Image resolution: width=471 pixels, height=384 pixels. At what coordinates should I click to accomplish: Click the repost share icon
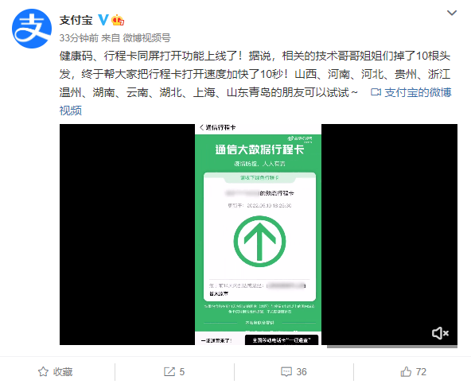(x=169, y=372)
